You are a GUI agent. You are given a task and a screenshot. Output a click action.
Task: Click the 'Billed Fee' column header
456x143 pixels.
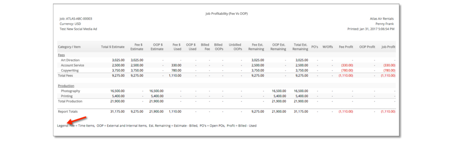(x=205, y=47)
